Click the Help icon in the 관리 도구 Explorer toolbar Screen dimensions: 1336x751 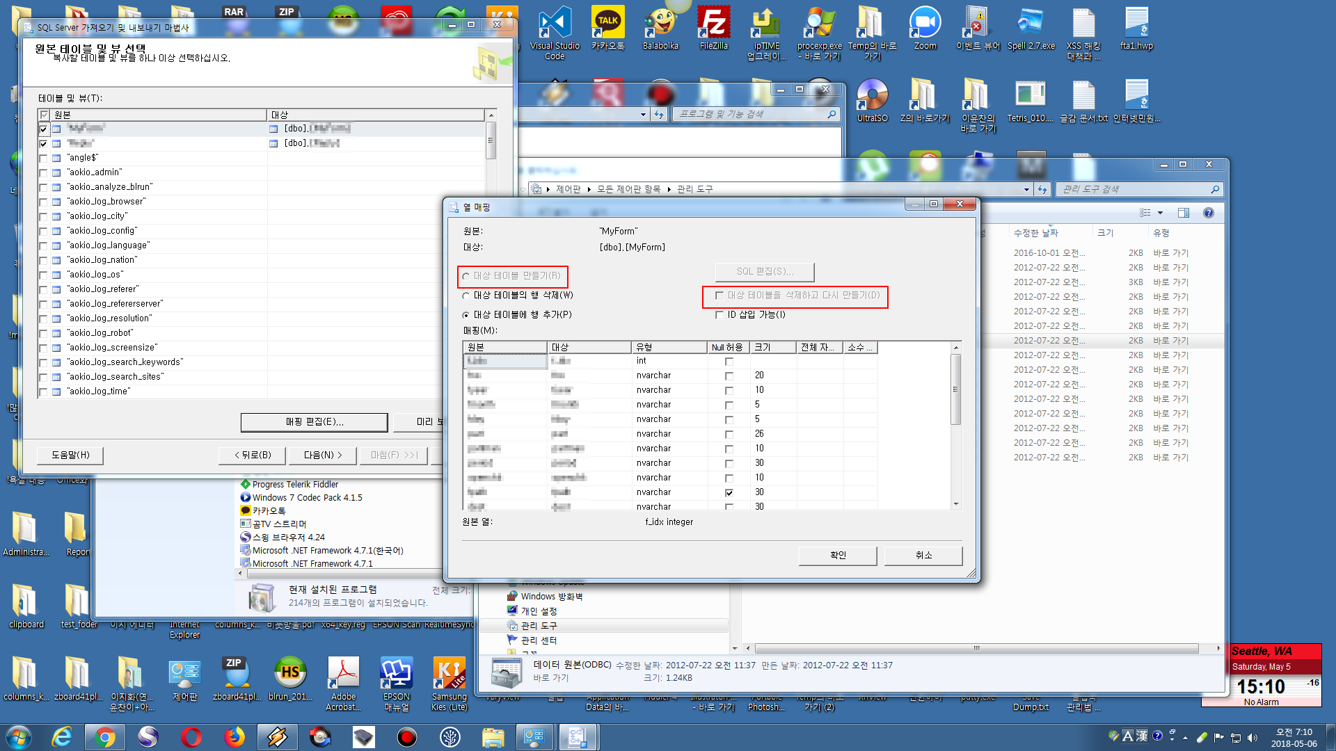1209,213
